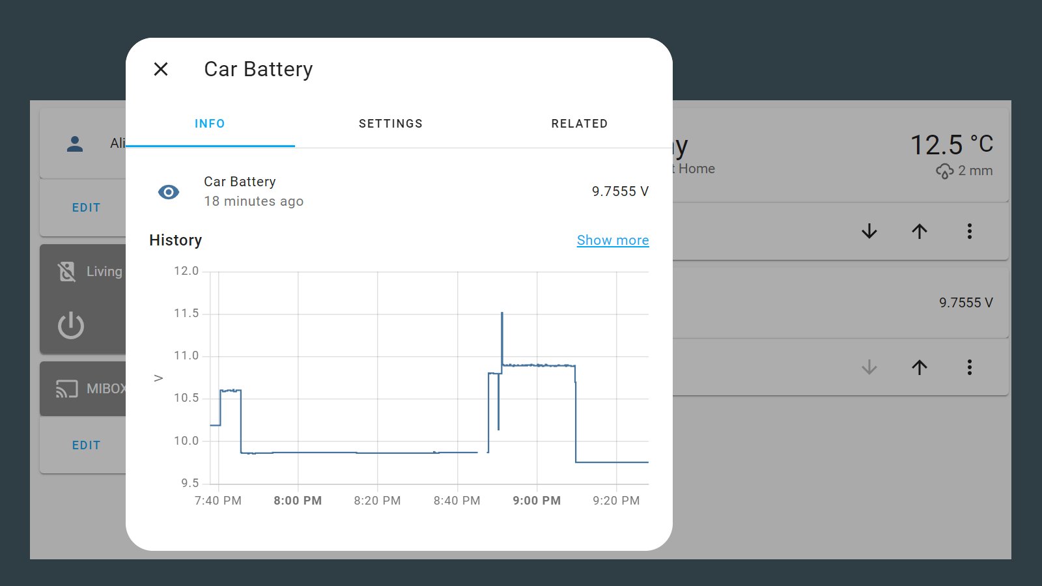This screenshot has width=1042, height=586.
Task: Click the 12.5 °C temperature reading
Action: (x=951, y=145)
